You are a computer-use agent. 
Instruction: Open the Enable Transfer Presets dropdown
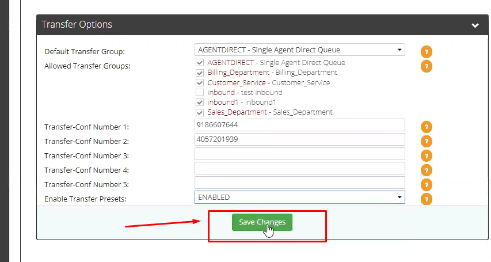tap(300, 198)
